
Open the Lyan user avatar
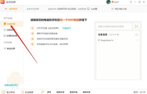(108, 2)
